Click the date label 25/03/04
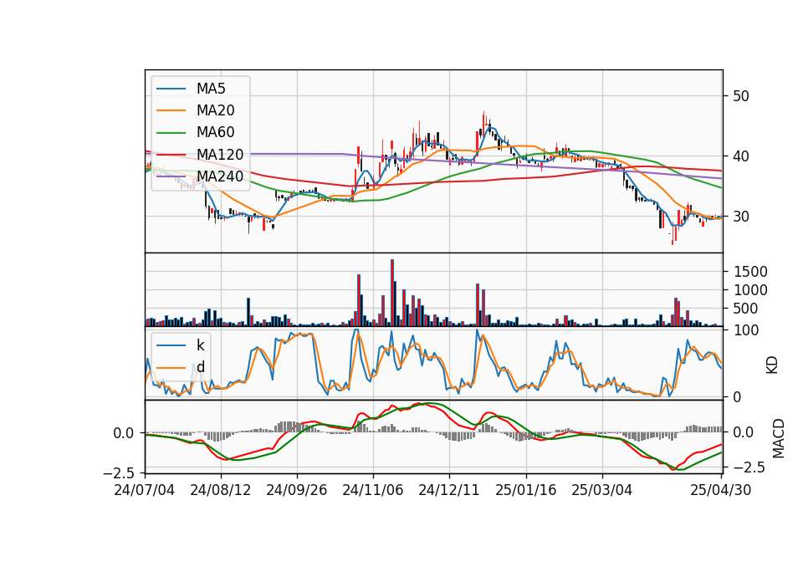Screen dimensions: 803x577 click(x=601, y=491)
